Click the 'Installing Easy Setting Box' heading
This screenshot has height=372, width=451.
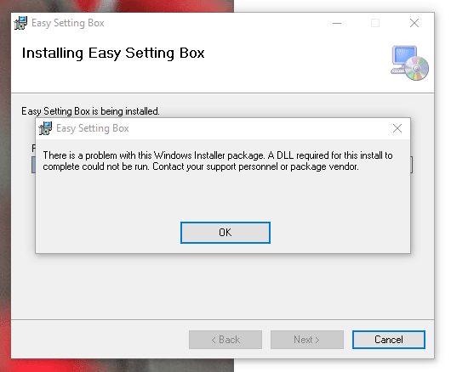pos(113,54)
